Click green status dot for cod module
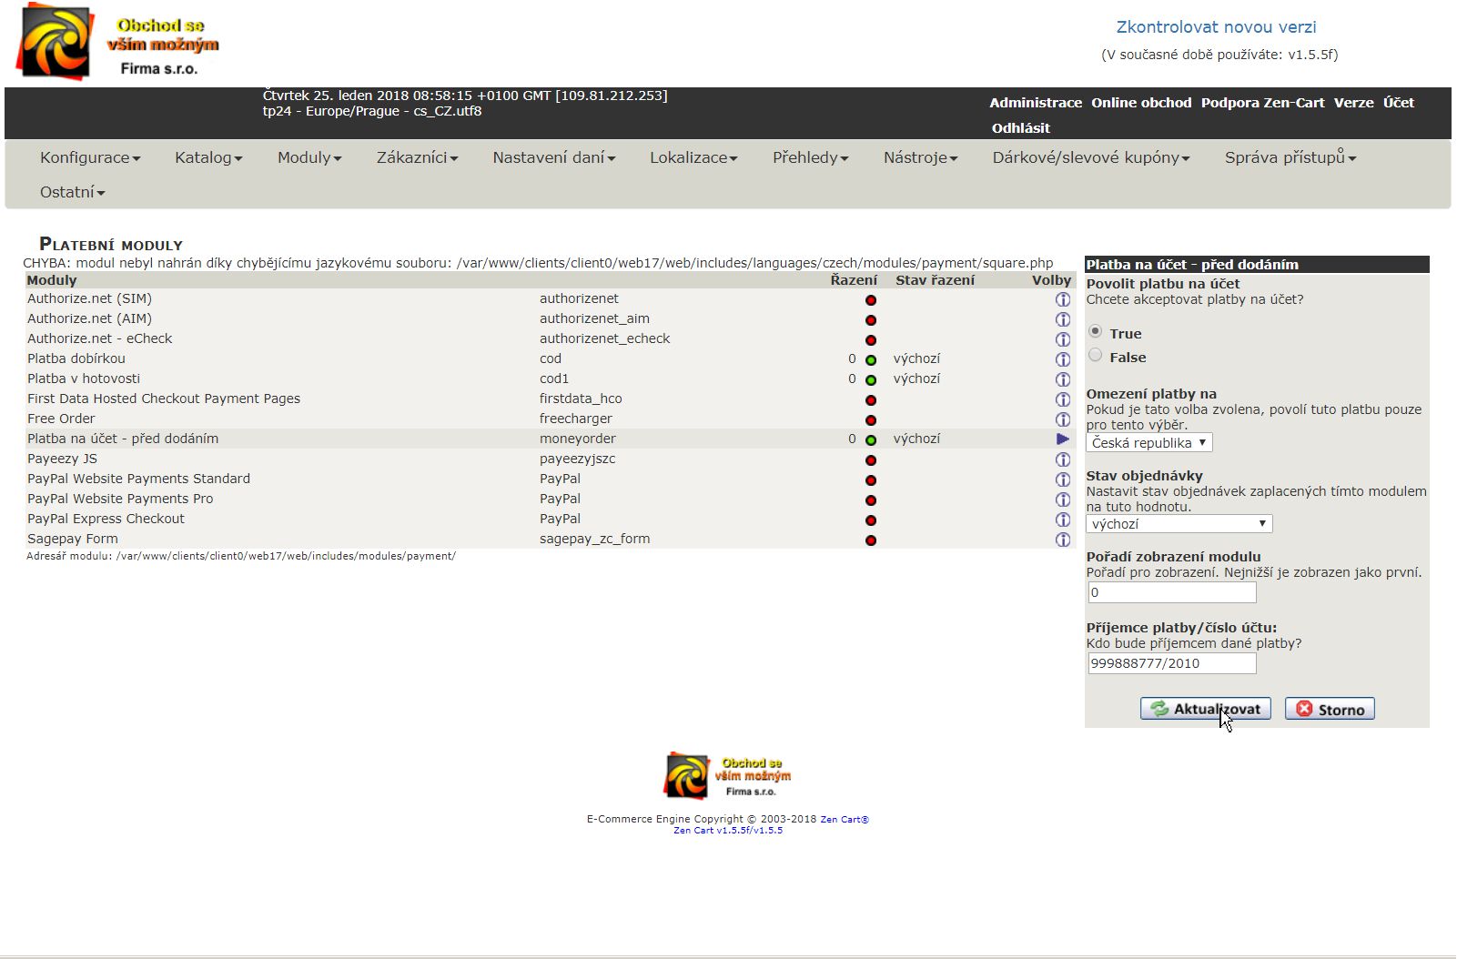The width and height of the screenshot is (1457, 959). [871, 360]
